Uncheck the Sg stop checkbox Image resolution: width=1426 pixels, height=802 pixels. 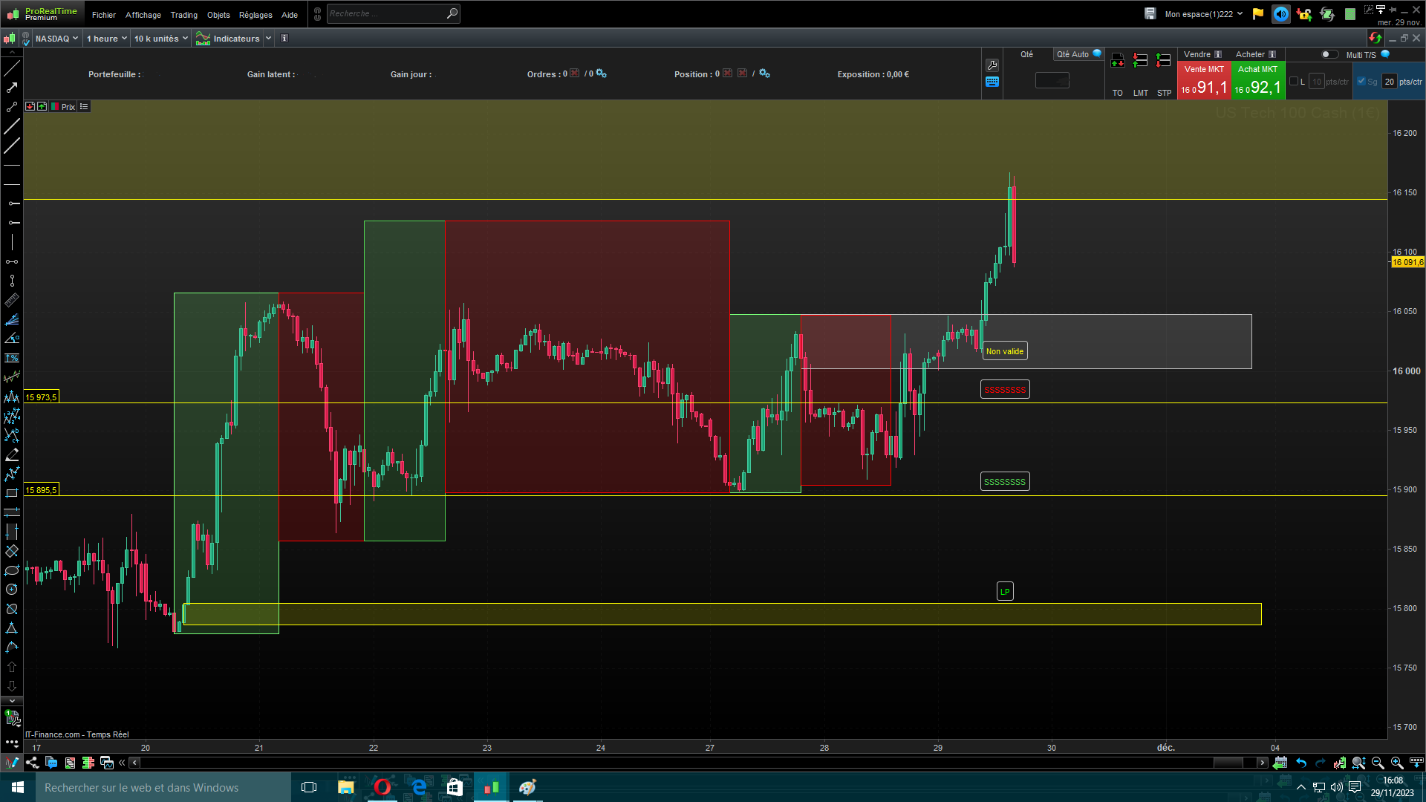[1361, 82]
